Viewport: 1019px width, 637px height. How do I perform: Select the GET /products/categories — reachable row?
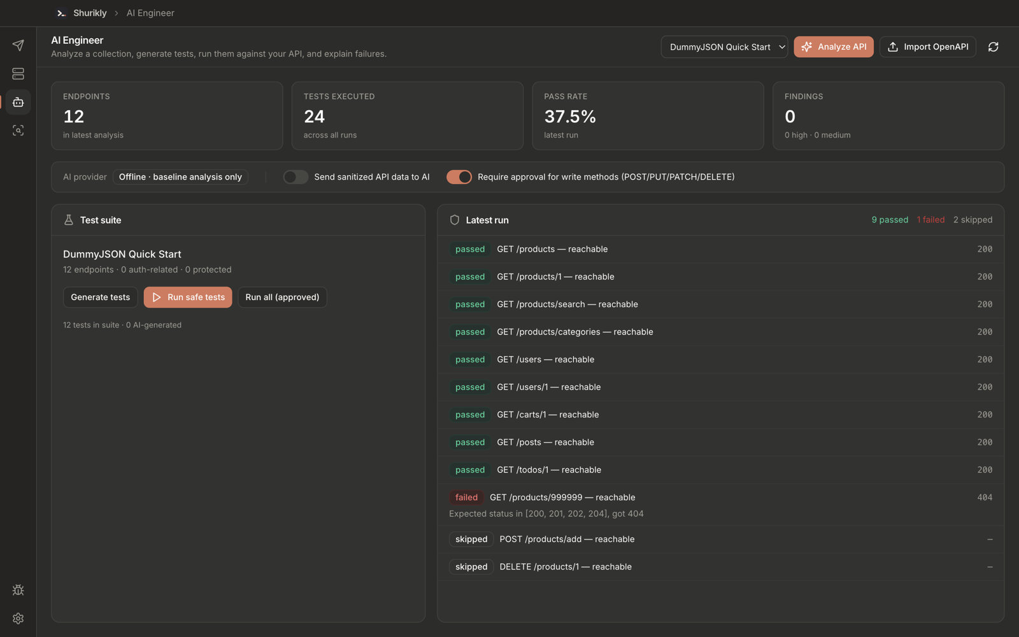click(x=720, y=332)
